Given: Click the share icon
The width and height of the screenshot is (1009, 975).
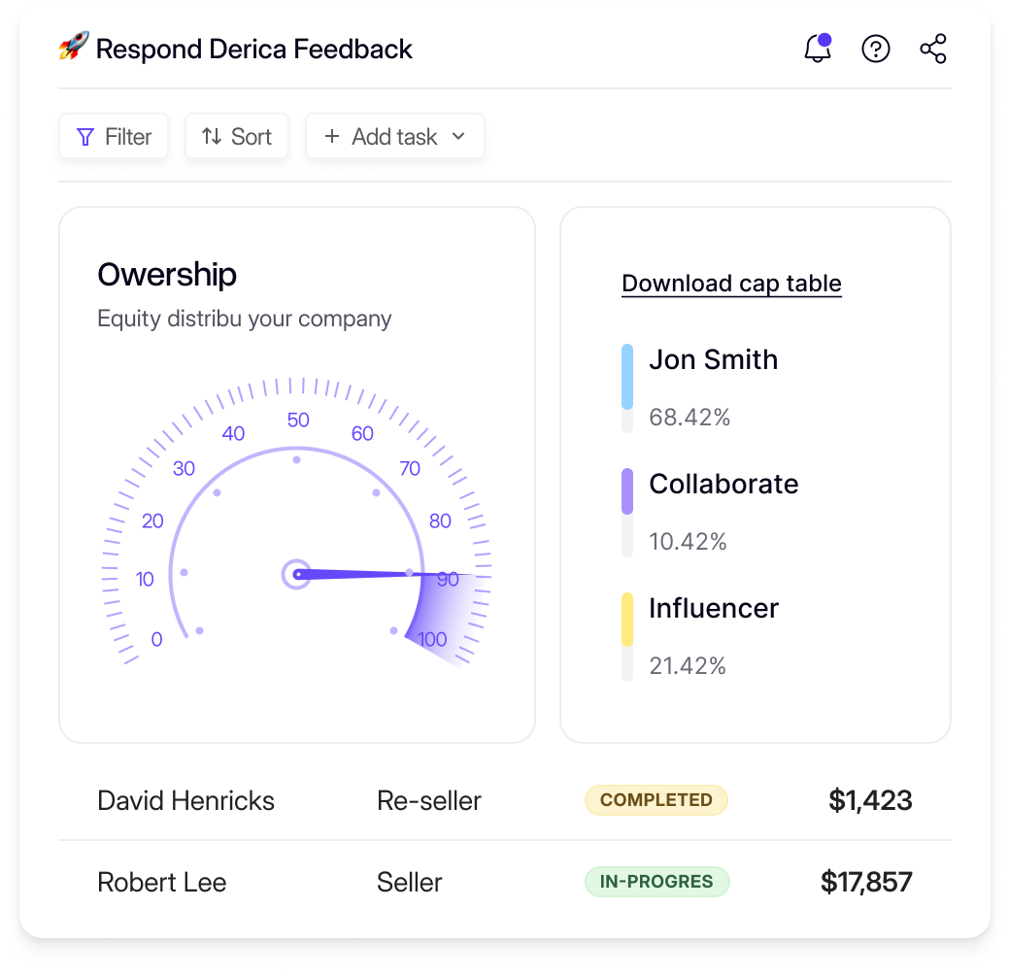Looking at the screenshot, I should click(x=933, y=49).
